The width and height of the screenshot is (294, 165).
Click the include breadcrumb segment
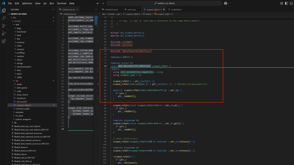click(x=111, y=14)
